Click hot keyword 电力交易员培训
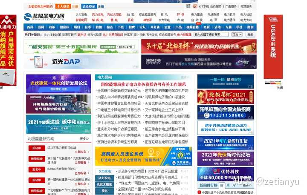The image size is (307, 195). pyautogui.click(x=113, y=34)
